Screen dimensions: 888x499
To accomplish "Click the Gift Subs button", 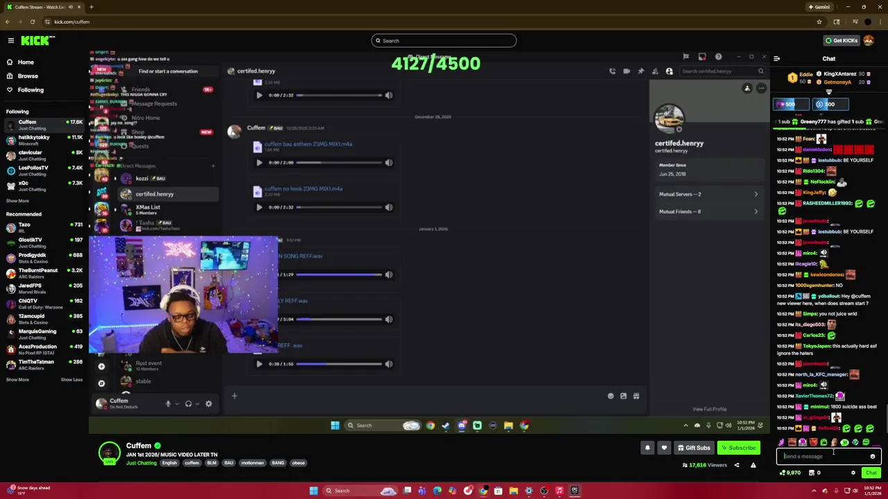I will tap(694, 448).
